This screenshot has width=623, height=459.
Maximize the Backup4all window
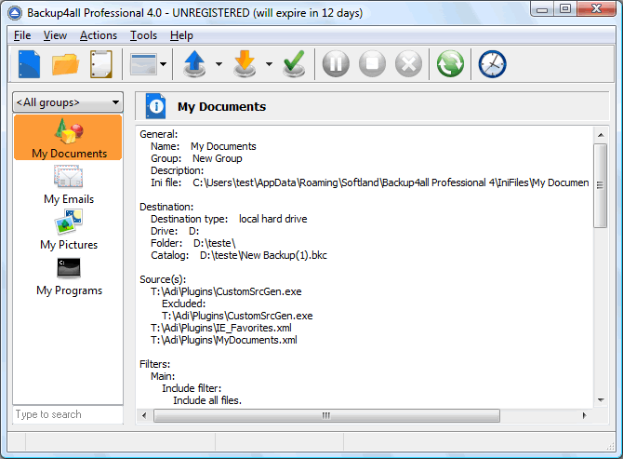(565, 8)
